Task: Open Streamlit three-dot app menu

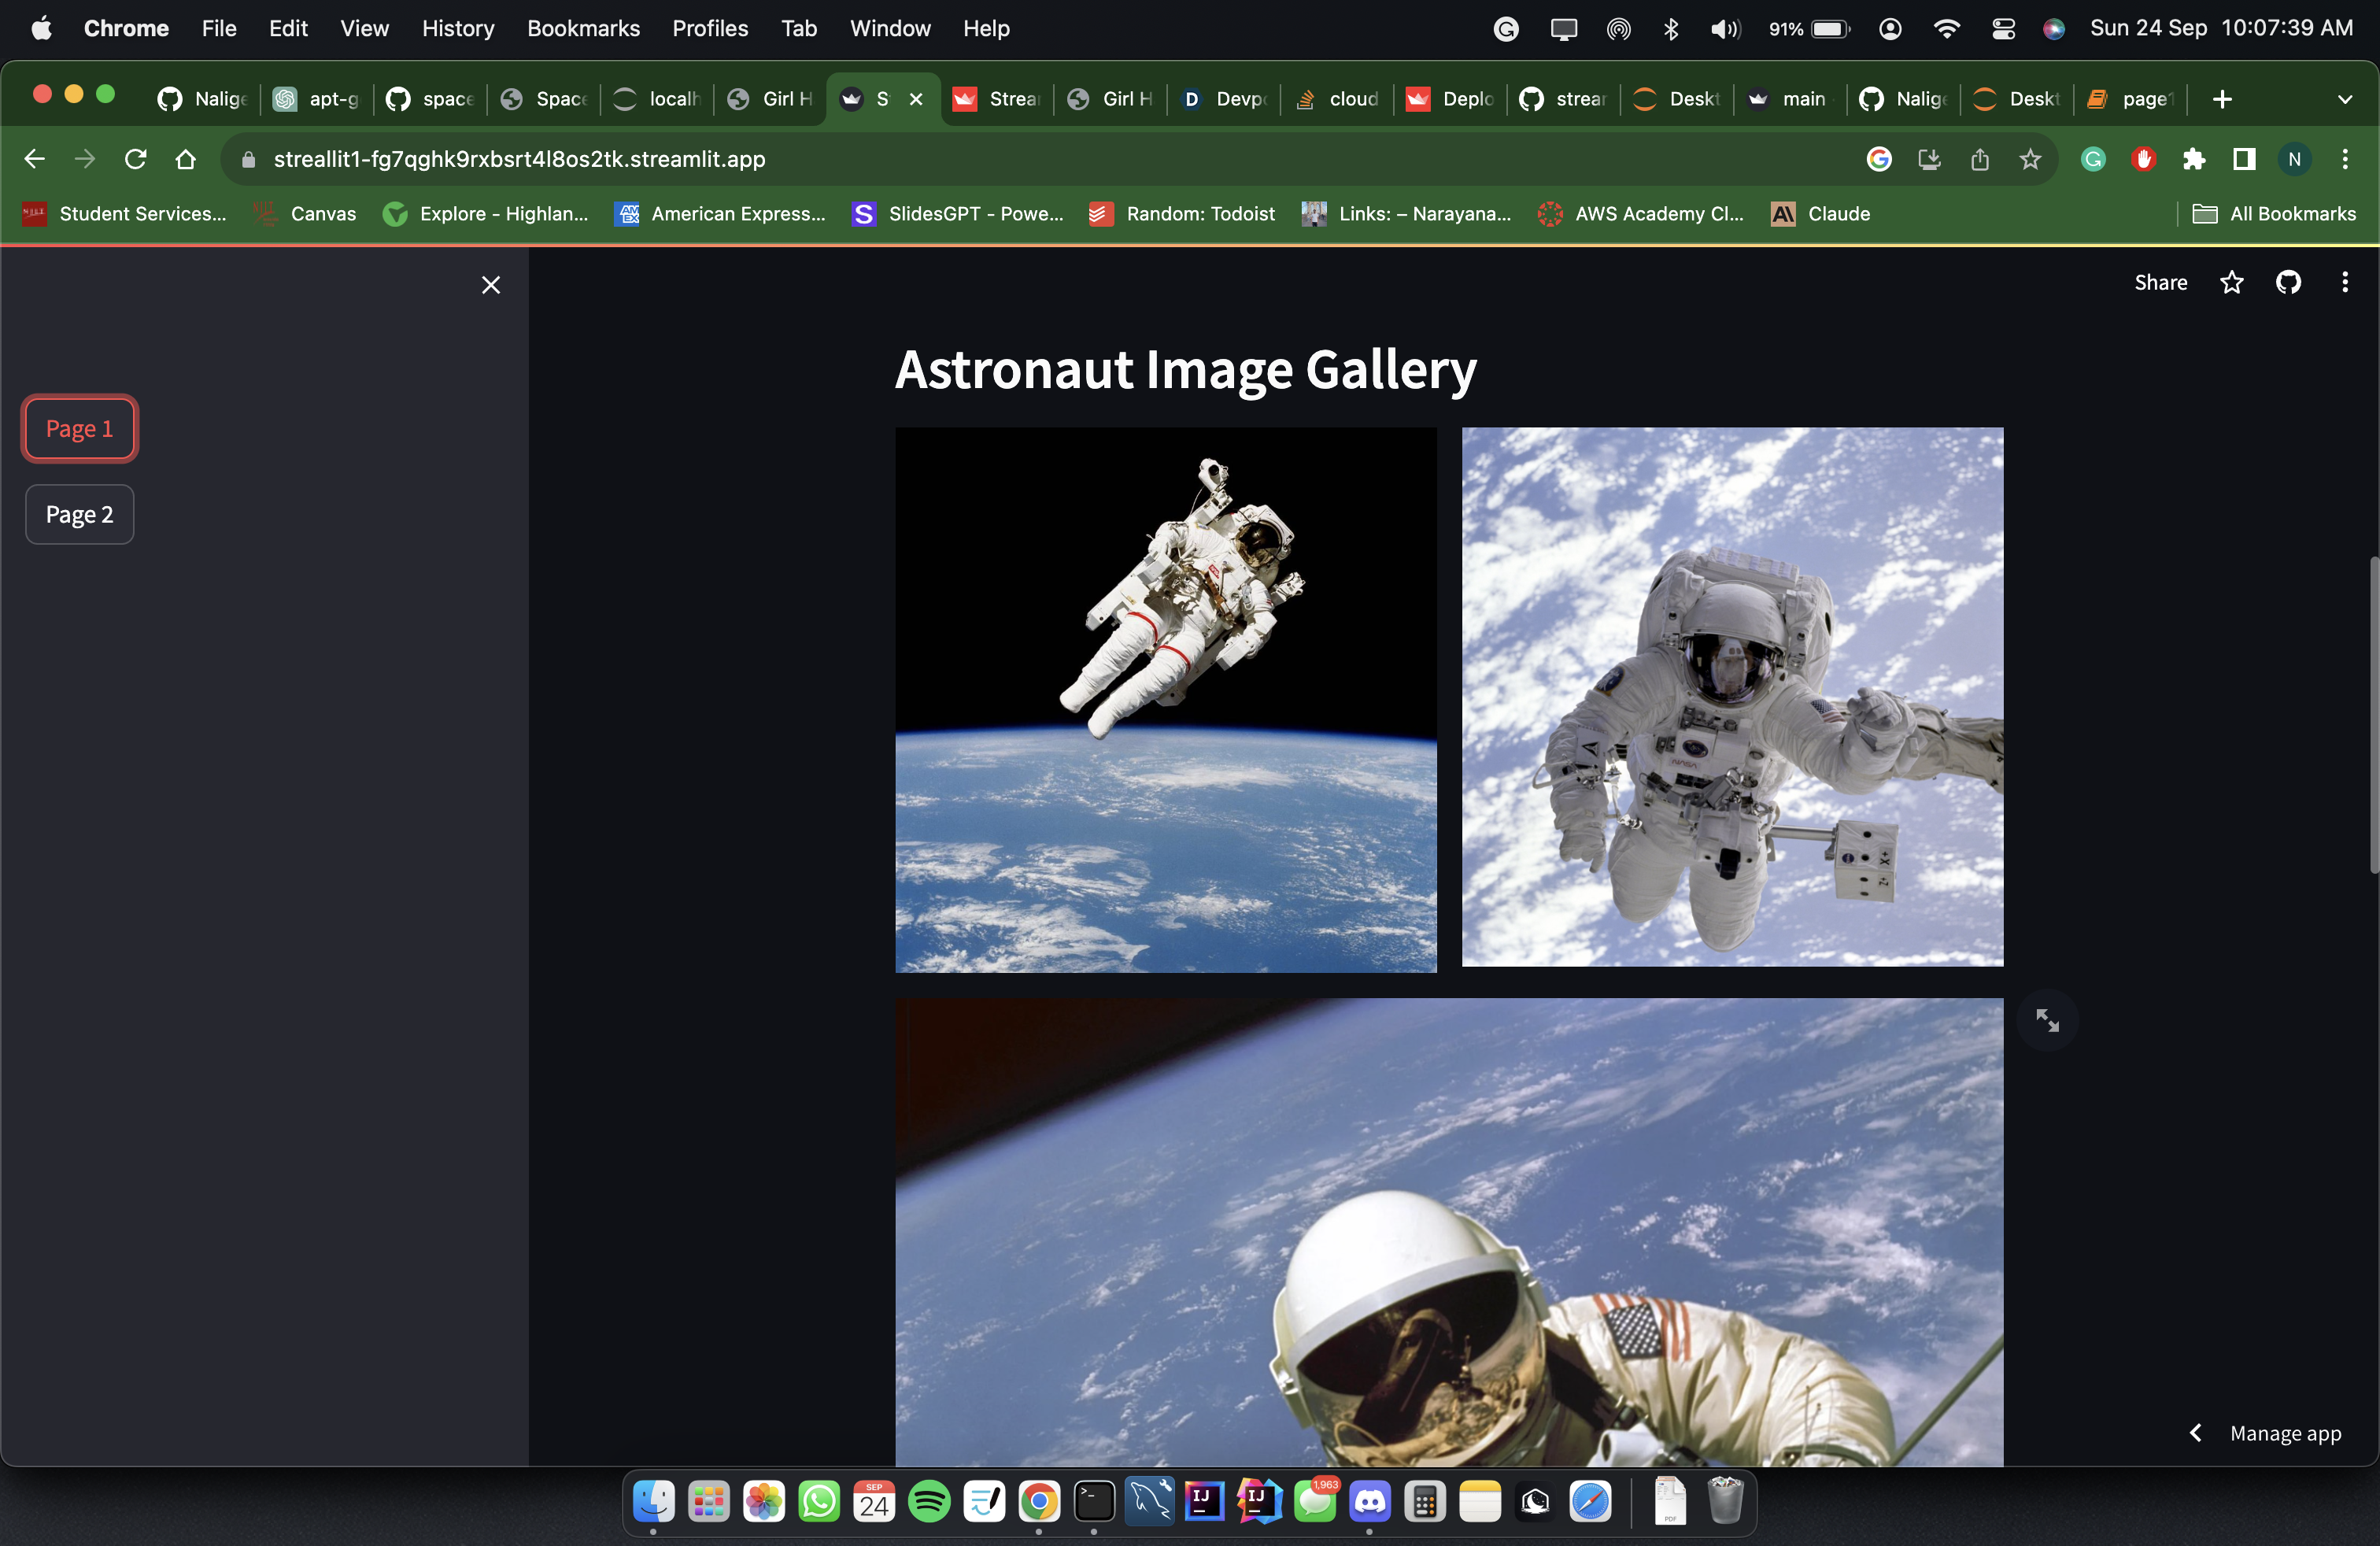Action: click(x=2344, y=283)
